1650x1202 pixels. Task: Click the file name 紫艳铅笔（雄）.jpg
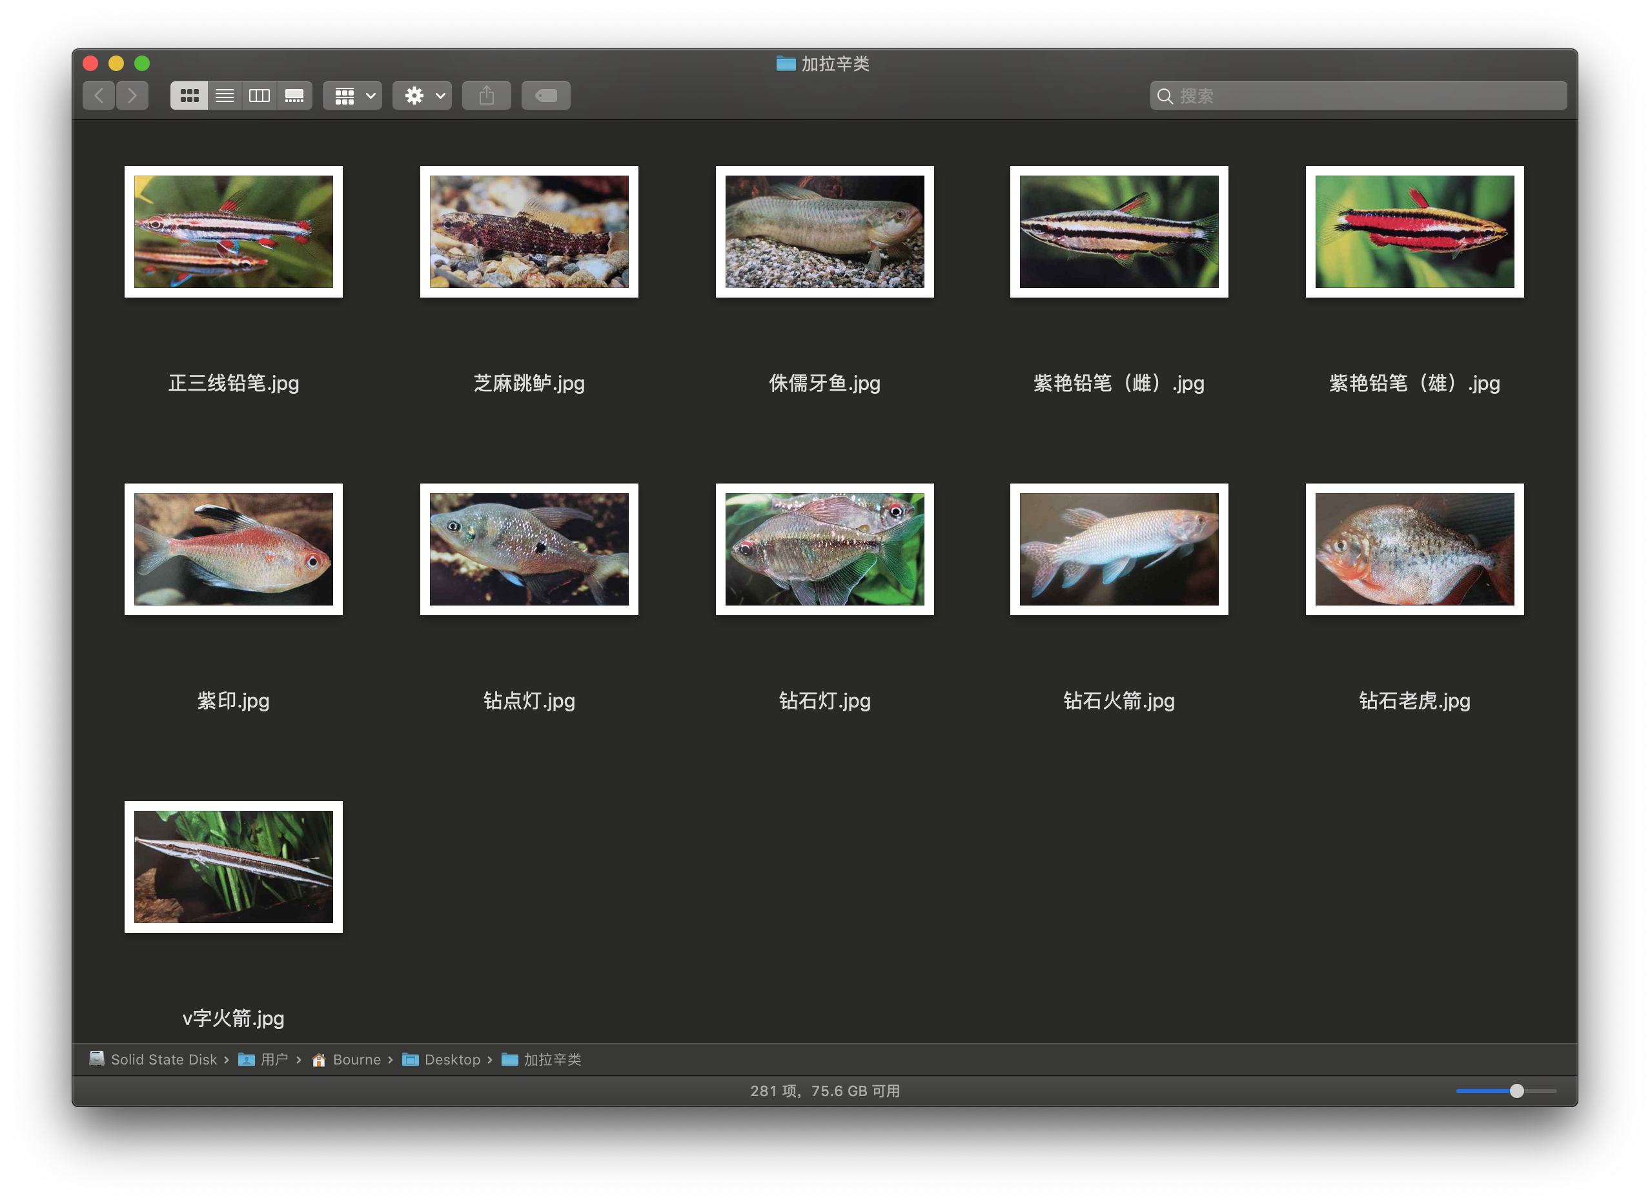(1414, 383)
